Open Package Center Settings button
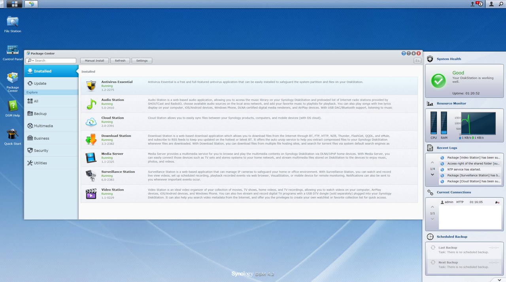Viewport: 506px width, 282px height. (x=142, y=61)
